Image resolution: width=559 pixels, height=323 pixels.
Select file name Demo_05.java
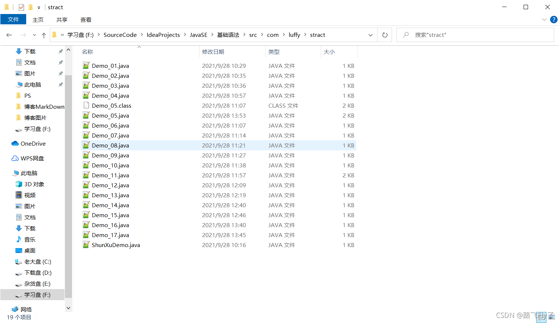pyautogui.click(x=110, y=115)
